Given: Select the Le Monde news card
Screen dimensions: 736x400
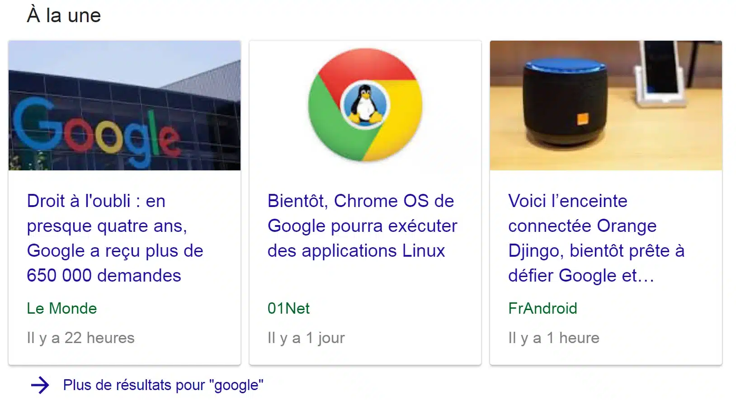Looking at the screenshot, I should 124,202.
